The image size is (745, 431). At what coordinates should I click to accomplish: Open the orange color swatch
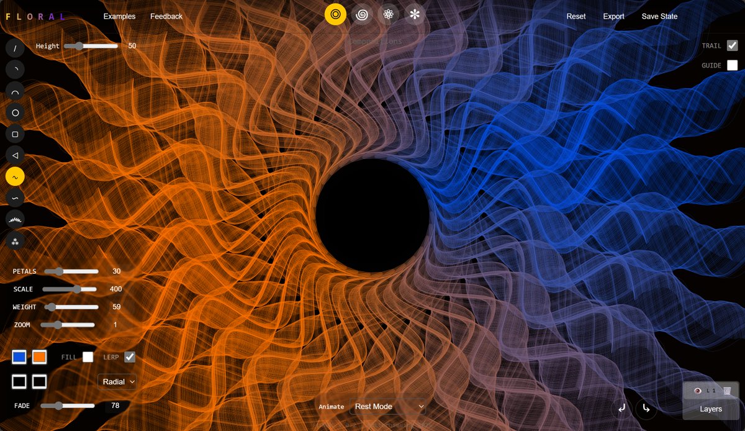(40, 357)
